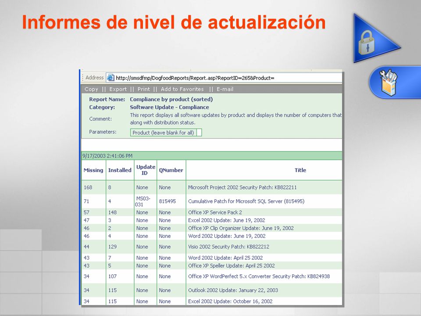Screen dimensions: 421x316
Task: Click Add to Favorites link
Action: pyautogui.click(x=182, y=89)
